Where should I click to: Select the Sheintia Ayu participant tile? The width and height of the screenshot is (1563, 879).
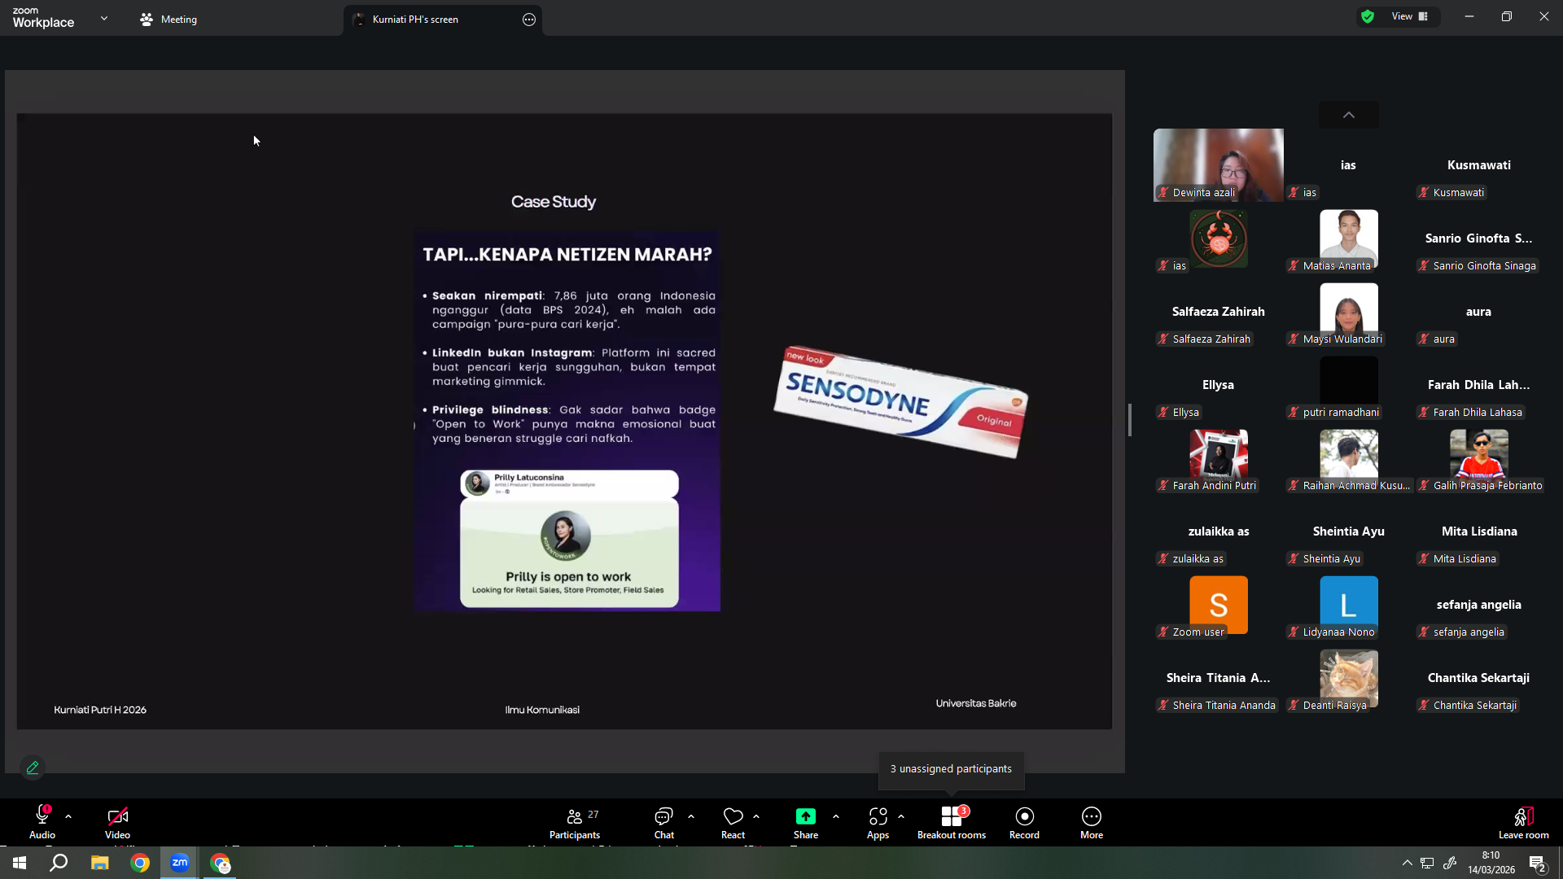coord(1349,531)
